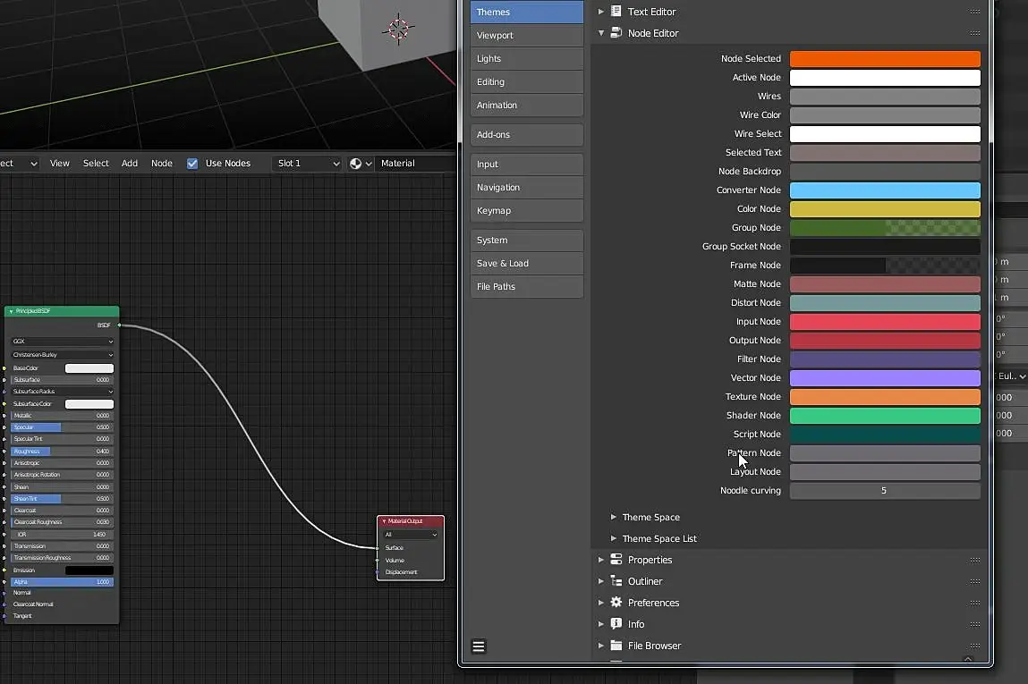Click the Shader Node green color swatch
The width and height of the screenshot is (1028, 684).
(x=884, y=416)
